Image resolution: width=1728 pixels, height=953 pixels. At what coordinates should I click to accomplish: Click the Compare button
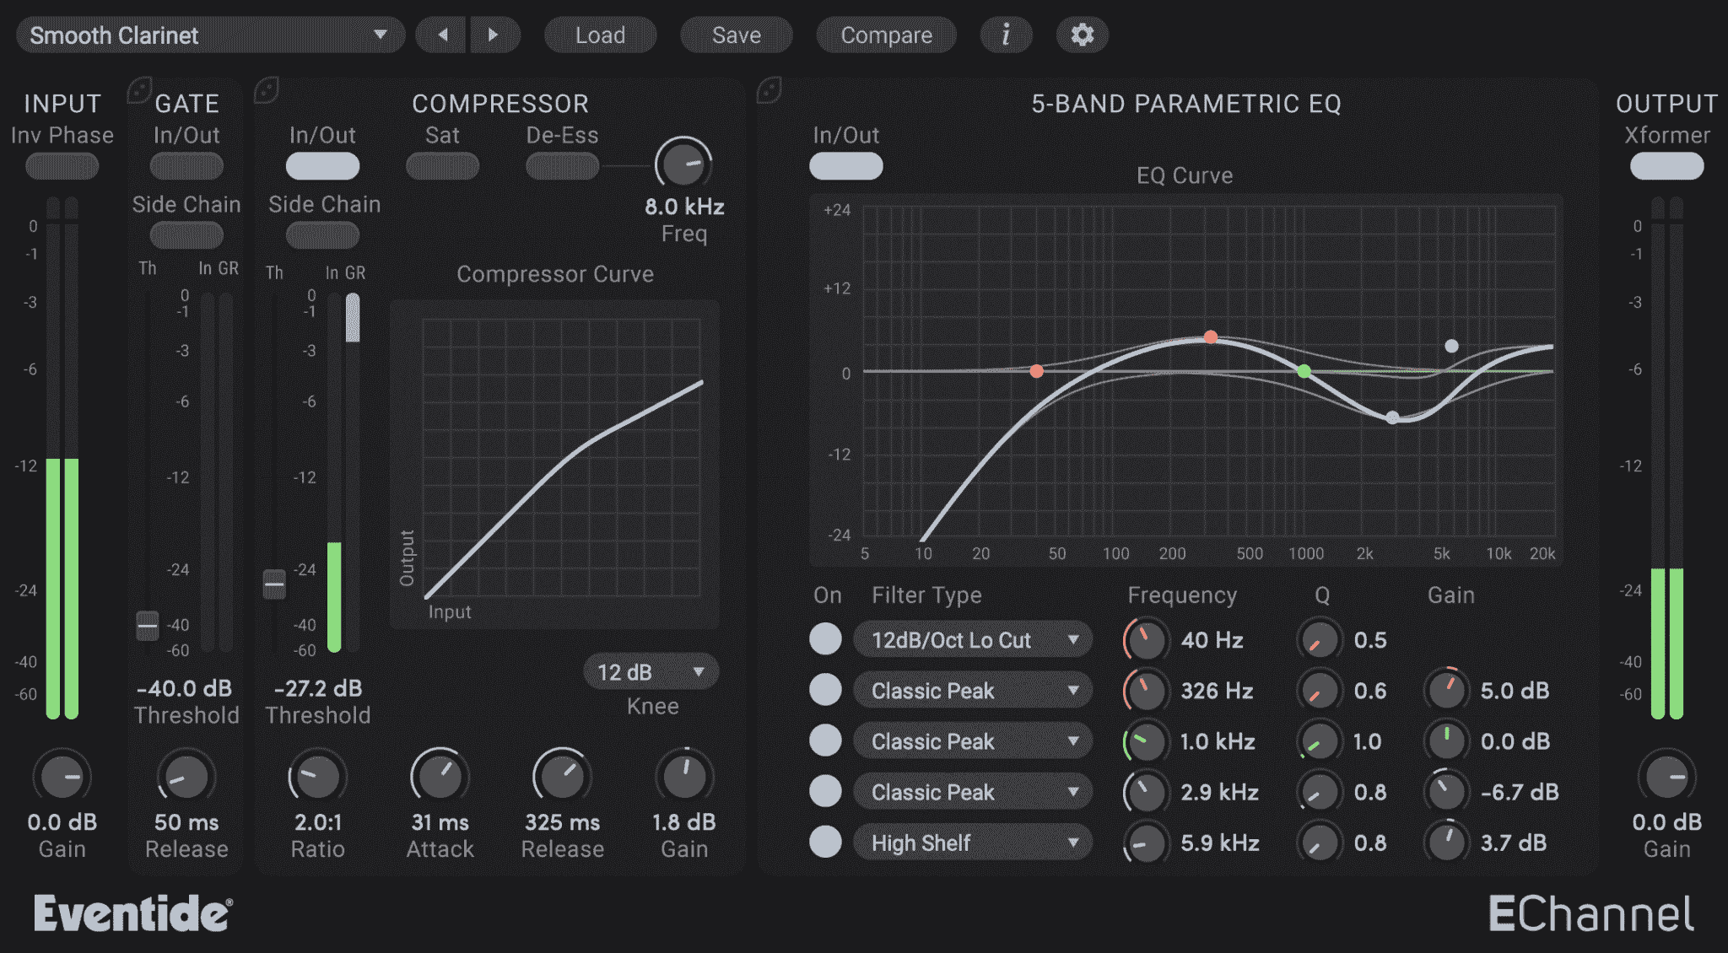(x=885, y=35)
